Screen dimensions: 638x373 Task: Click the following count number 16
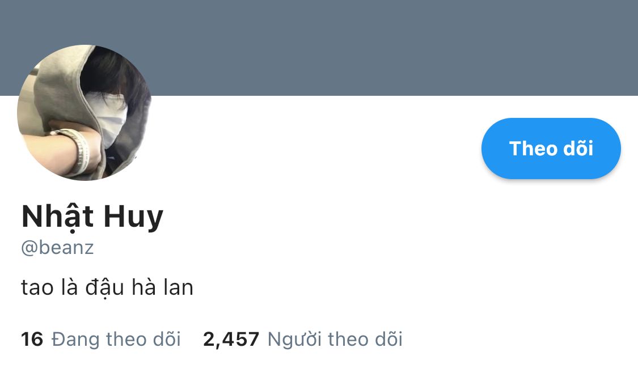[32, 339]
